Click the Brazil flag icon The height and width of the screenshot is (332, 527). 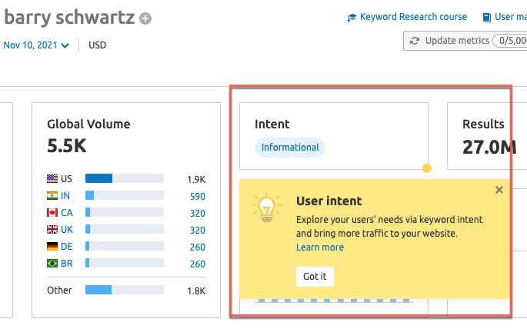click(52, 263)
